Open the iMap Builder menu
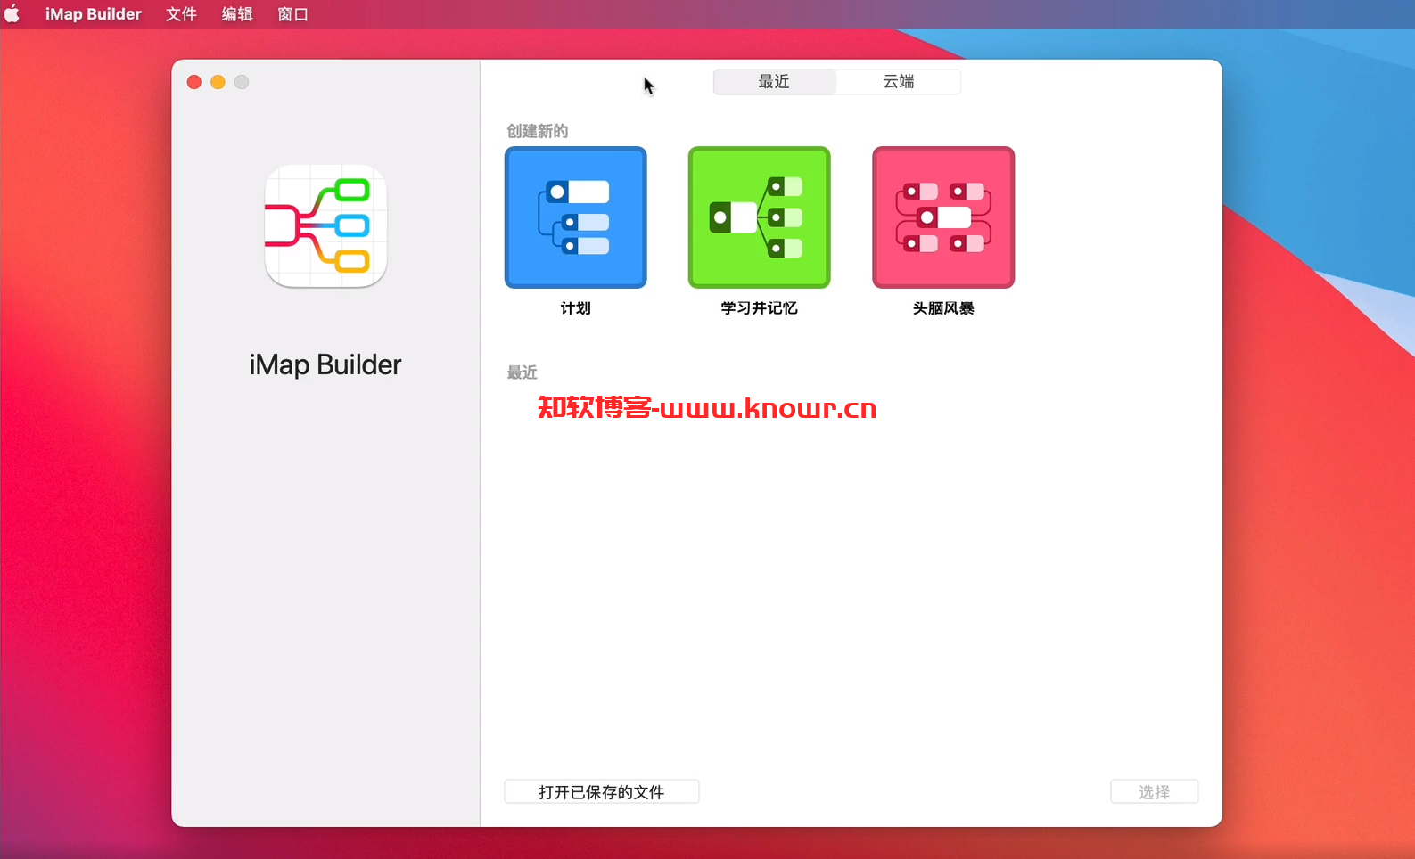 (x=94, y=14)
